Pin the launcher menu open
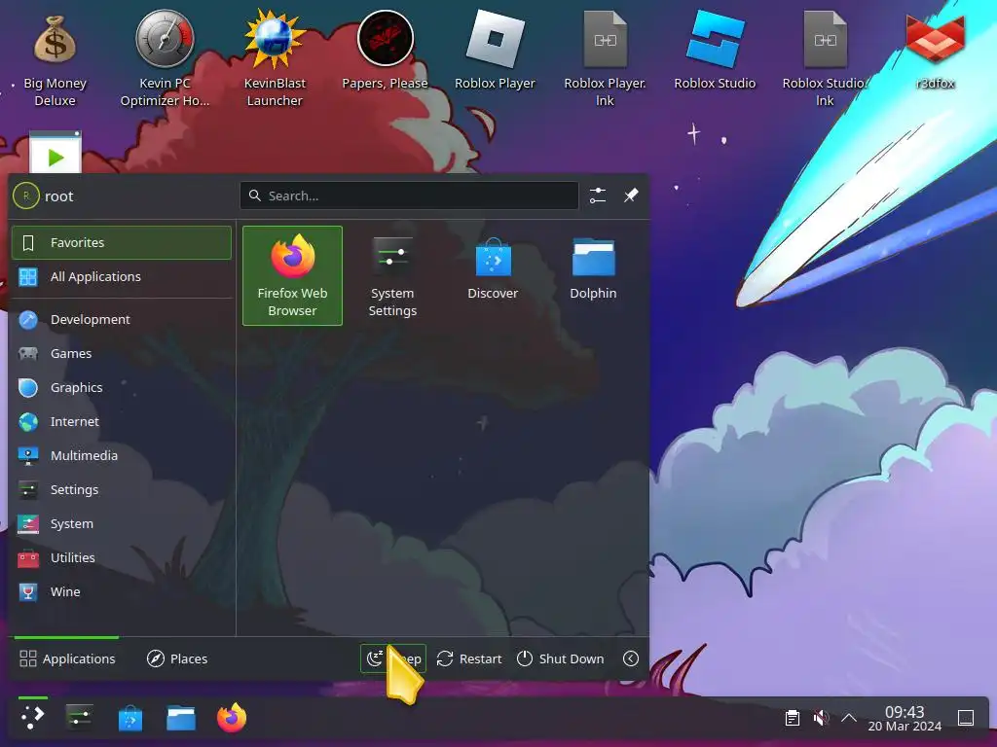This screenshot has width=997, height=747. click(631, 196)
